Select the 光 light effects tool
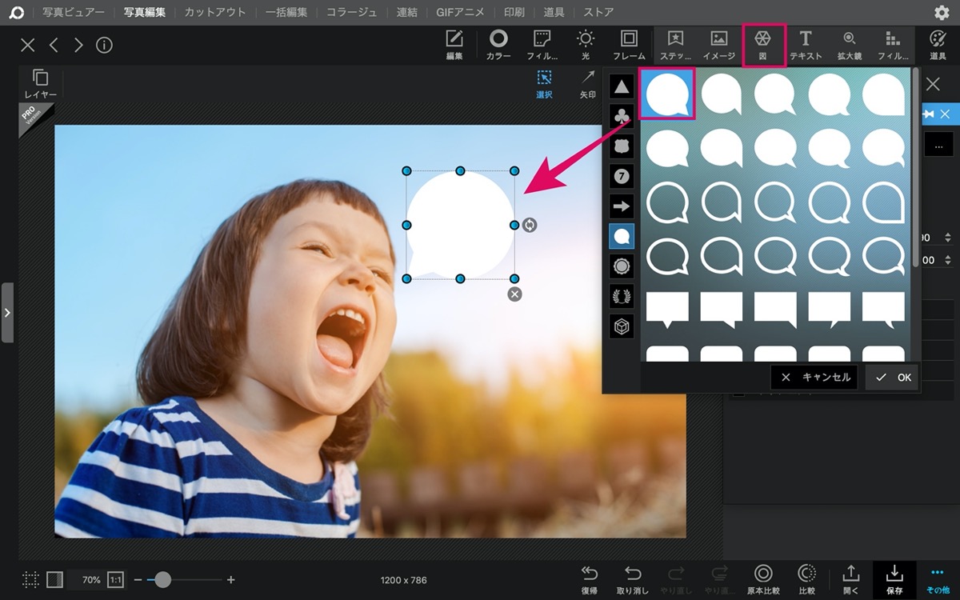The width and height of the screenshot is (960, 600). (586, 45)
